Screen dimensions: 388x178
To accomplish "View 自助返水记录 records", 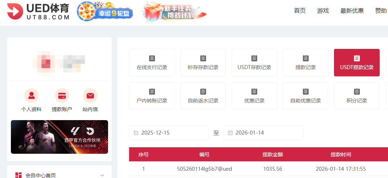I will coord(203,96).
